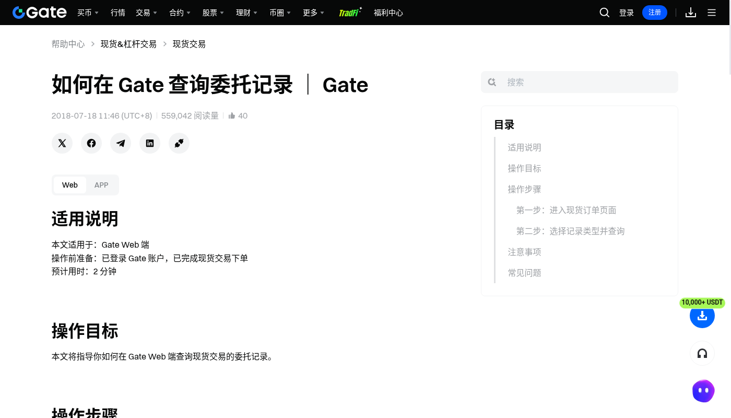731x418 pixels.
Task: Expand the 合约 dropdown menu
Action: click(x=180, y=13)
